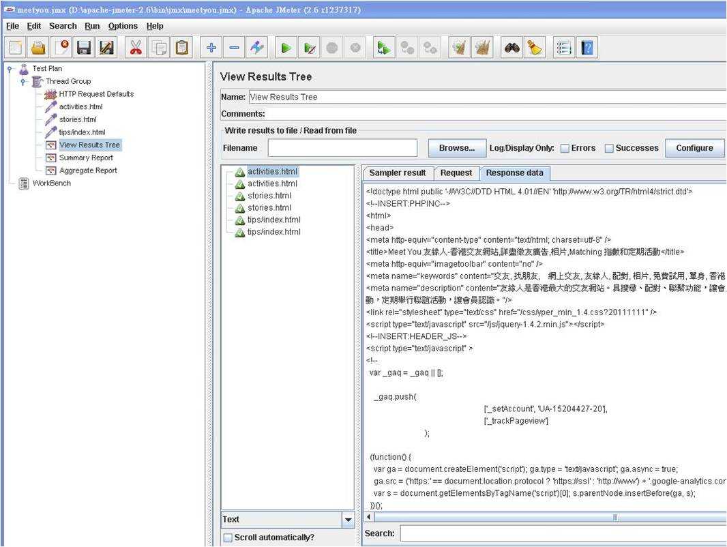
Task: Click the New test plan toolbar icon
Action: tap(15, 48)
